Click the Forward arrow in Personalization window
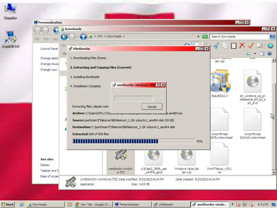This screenshot has height=208, width=277. click(45, 30)
